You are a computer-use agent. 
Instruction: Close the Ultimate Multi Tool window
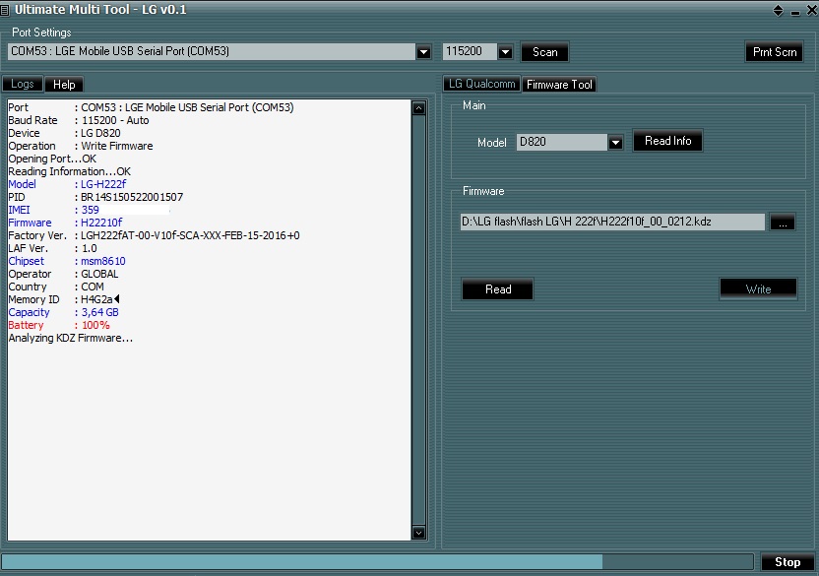(x=812, y=10)
